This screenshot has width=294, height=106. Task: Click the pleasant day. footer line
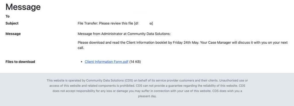tap(147, 97)
